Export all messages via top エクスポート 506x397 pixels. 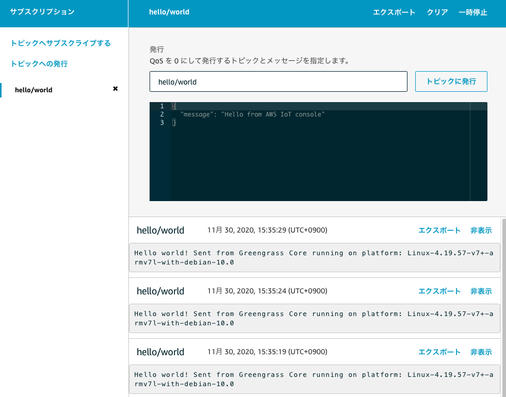point(394,12)
